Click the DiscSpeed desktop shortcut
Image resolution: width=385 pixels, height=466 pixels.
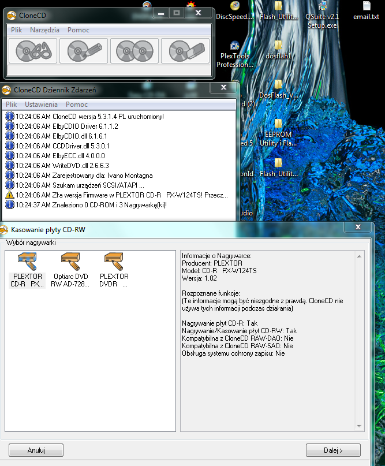235,12
